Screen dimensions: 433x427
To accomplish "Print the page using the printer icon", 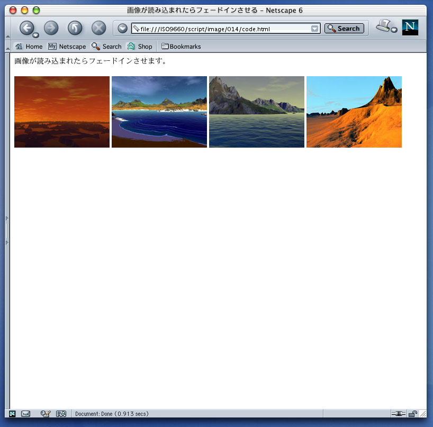I will 384,25.
